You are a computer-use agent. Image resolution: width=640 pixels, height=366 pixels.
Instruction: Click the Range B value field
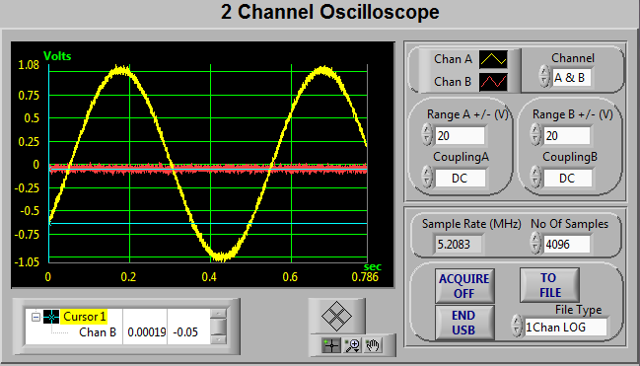coord(567,135)
